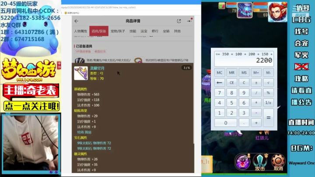This screenshot has width=315, height=177.
Task: Click the 破血狂攻 tag
Action: click(x=100, y=52)
